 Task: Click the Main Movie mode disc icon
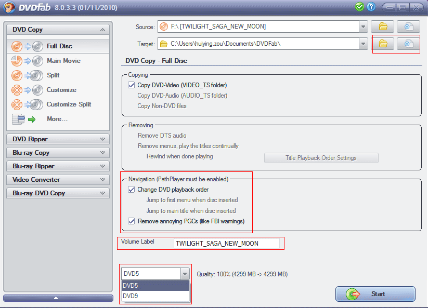pyautogui.click(x=27, y=61)
